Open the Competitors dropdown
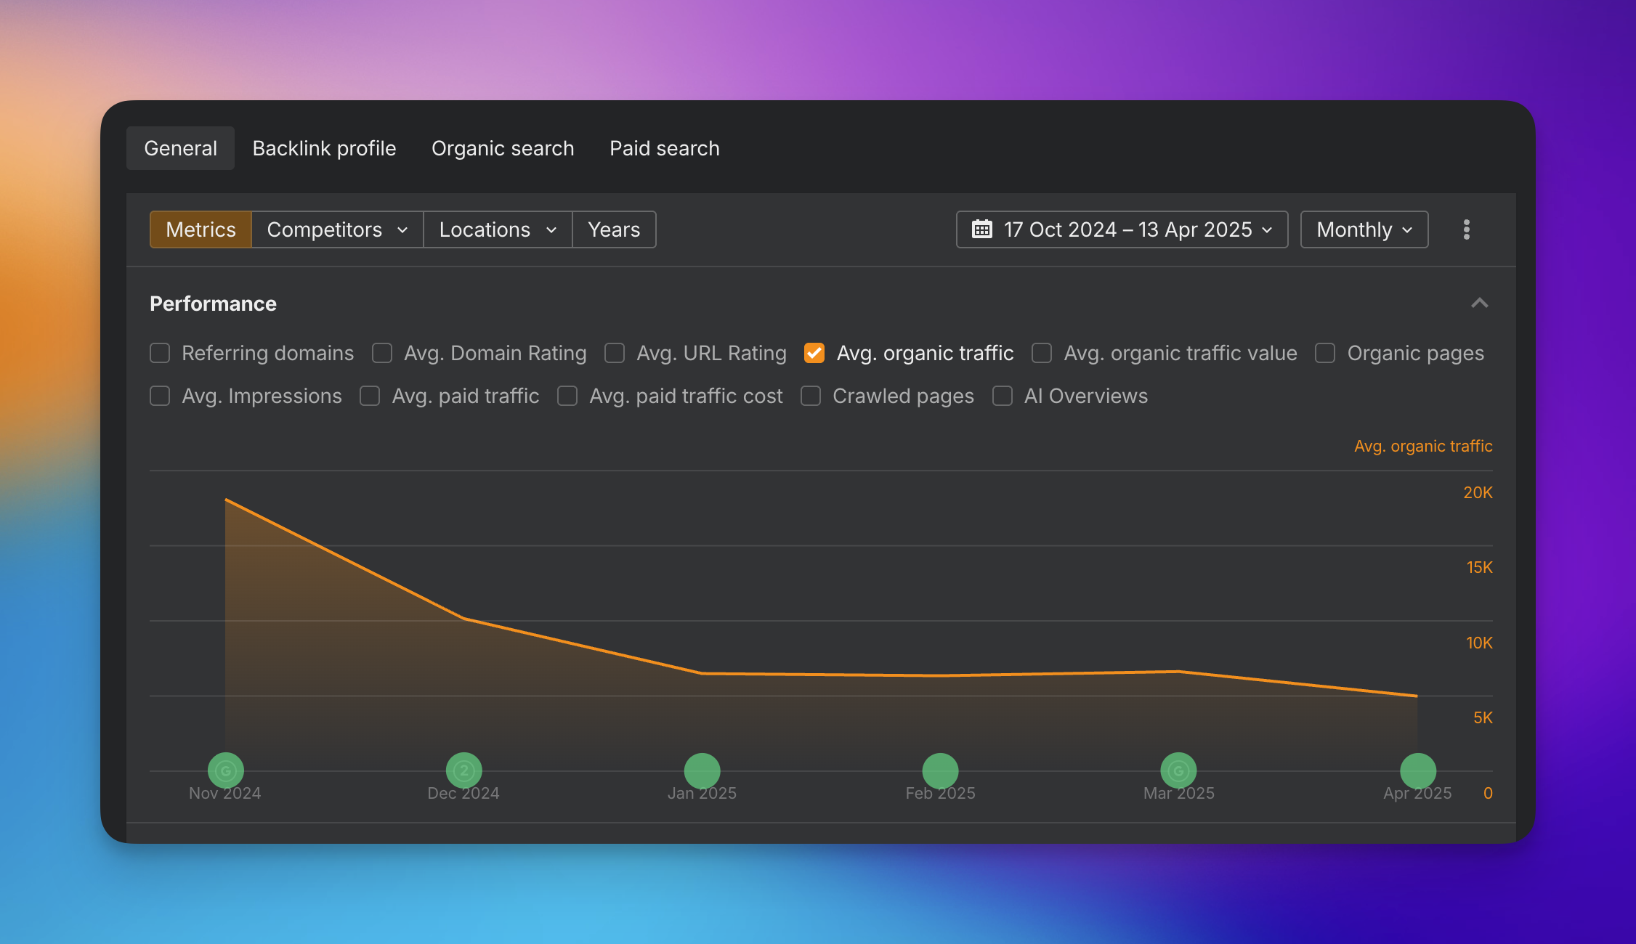The image size is (1636, 944). click(x=337, y=229)
